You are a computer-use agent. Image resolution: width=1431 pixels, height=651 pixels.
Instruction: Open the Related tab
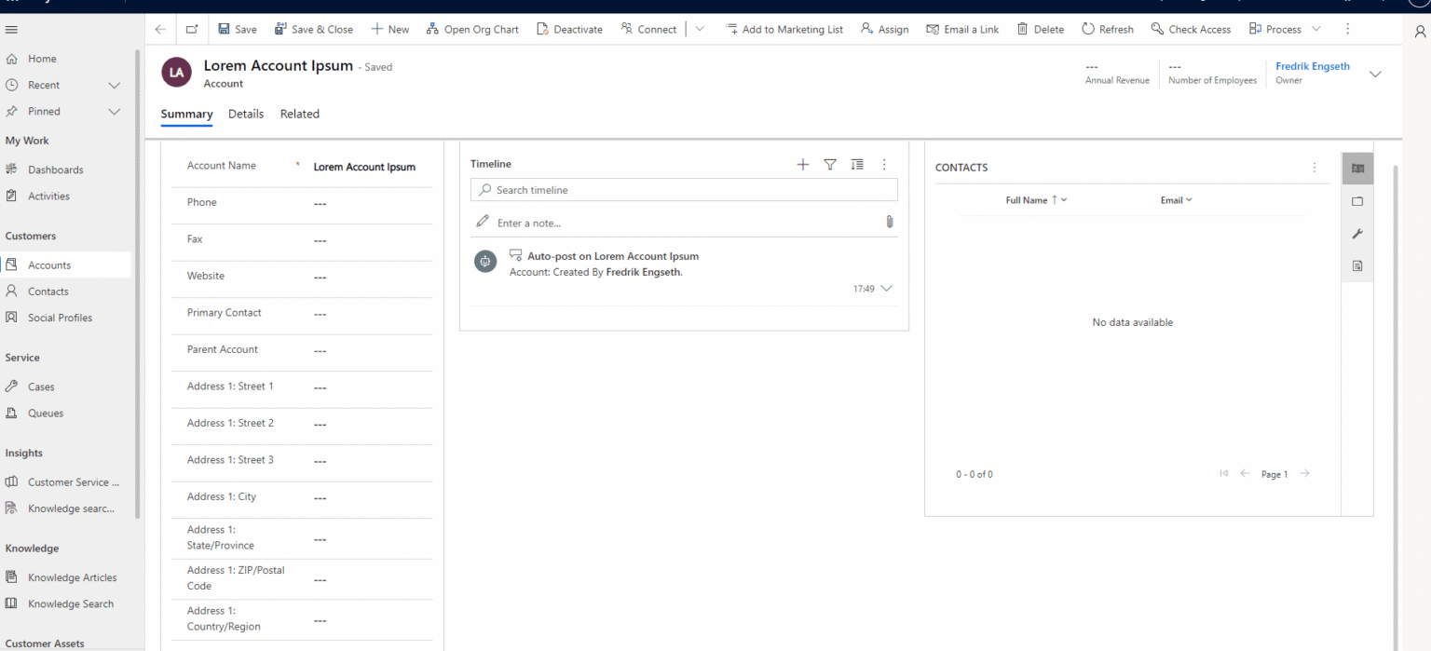pos(299,114)
